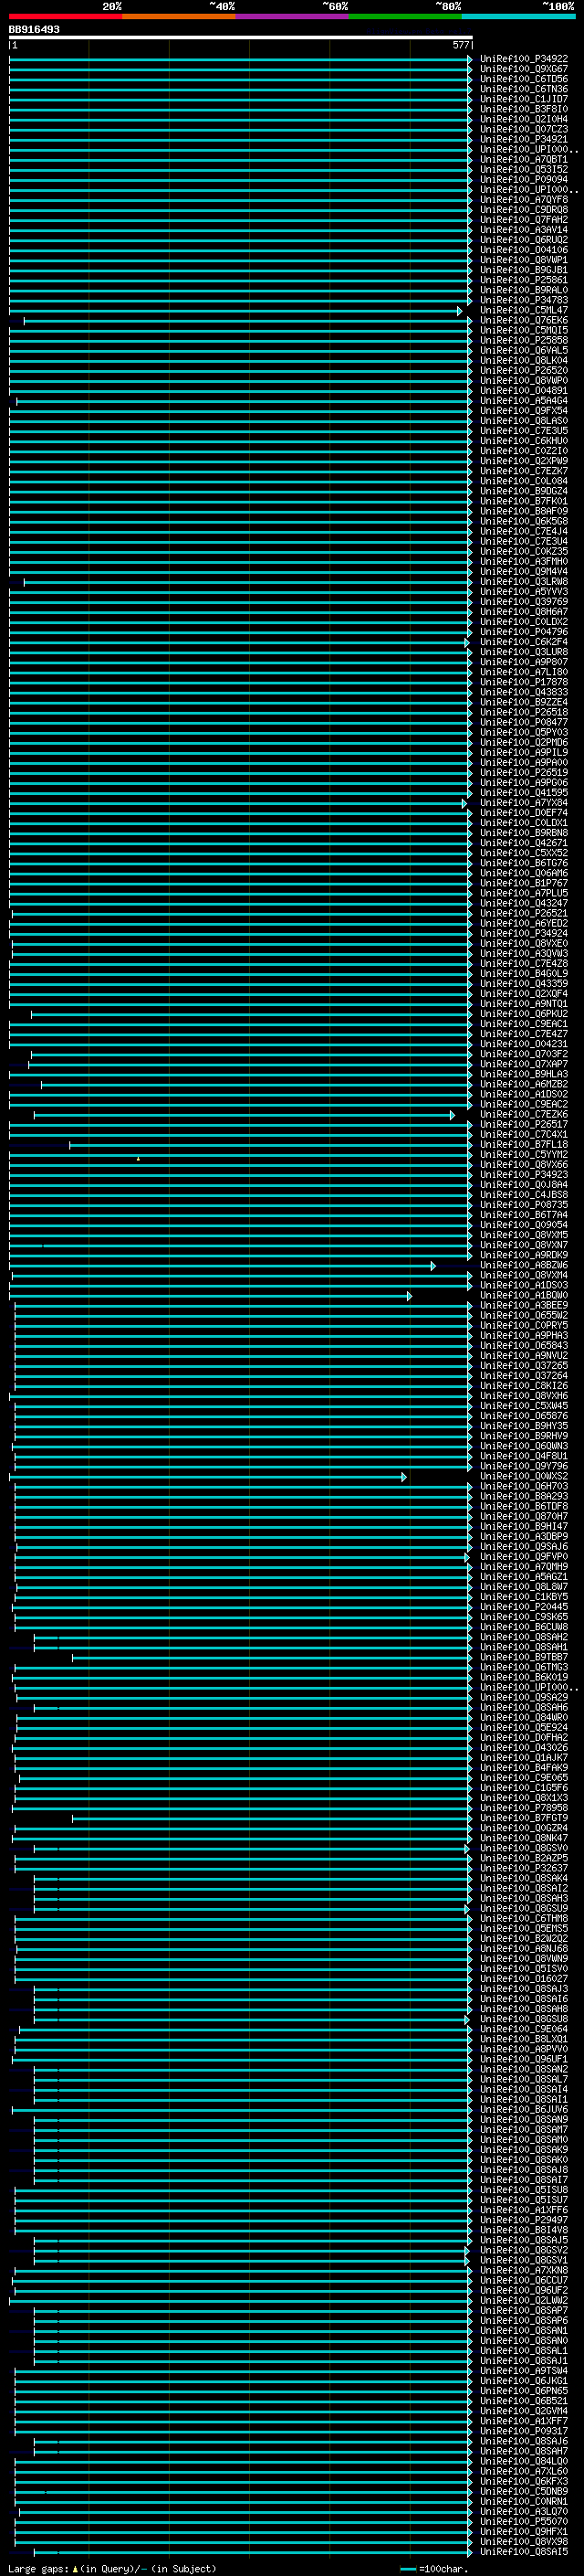Select hit label UniRef100_P26519

tap(523, 773)
